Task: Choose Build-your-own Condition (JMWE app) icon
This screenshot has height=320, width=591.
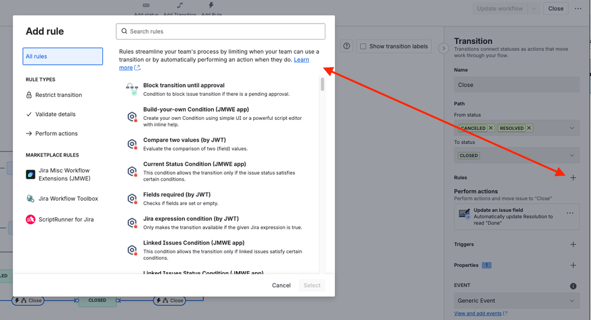Action: tap(132, 117)
